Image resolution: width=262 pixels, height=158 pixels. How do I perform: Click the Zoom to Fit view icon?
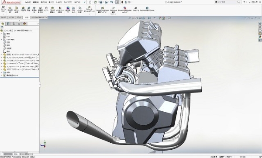(129, 18)
